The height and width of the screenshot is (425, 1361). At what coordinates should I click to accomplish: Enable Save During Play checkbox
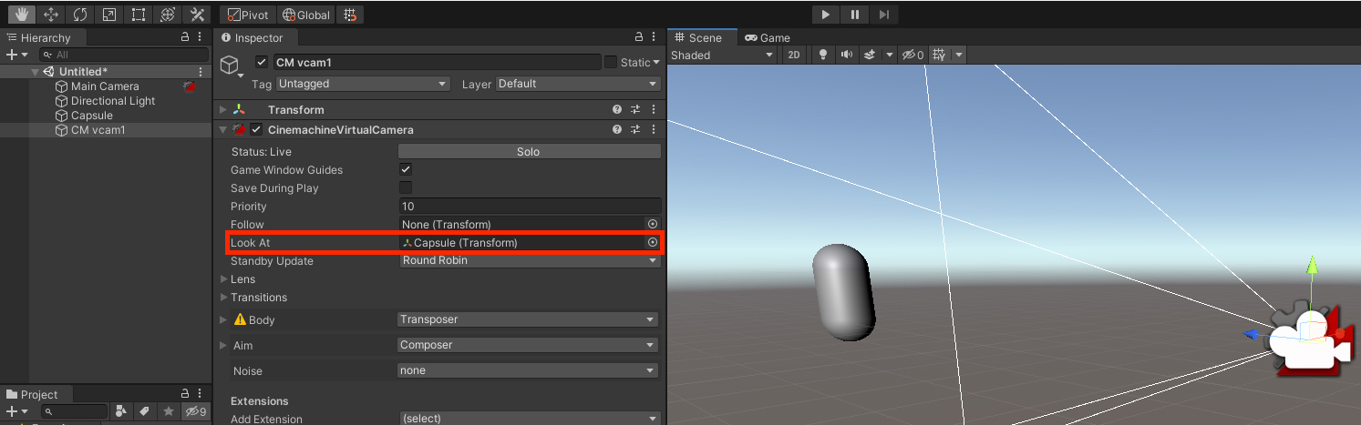click(406, 188)
